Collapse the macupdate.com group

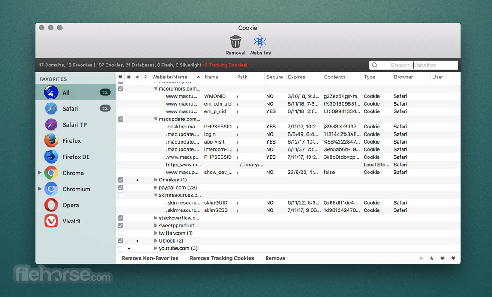click(155, 119)
